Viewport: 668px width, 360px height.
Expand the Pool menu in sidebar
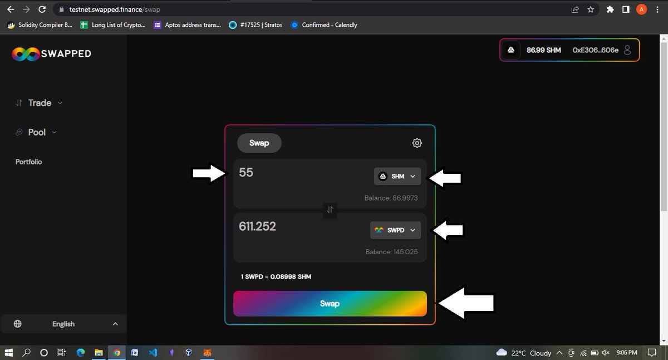click(36, 133)
